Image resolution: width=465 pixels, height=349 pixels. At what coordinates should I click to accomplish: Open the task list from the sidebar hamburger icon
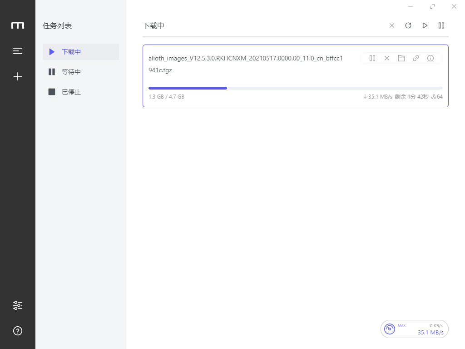click(18, 51)
